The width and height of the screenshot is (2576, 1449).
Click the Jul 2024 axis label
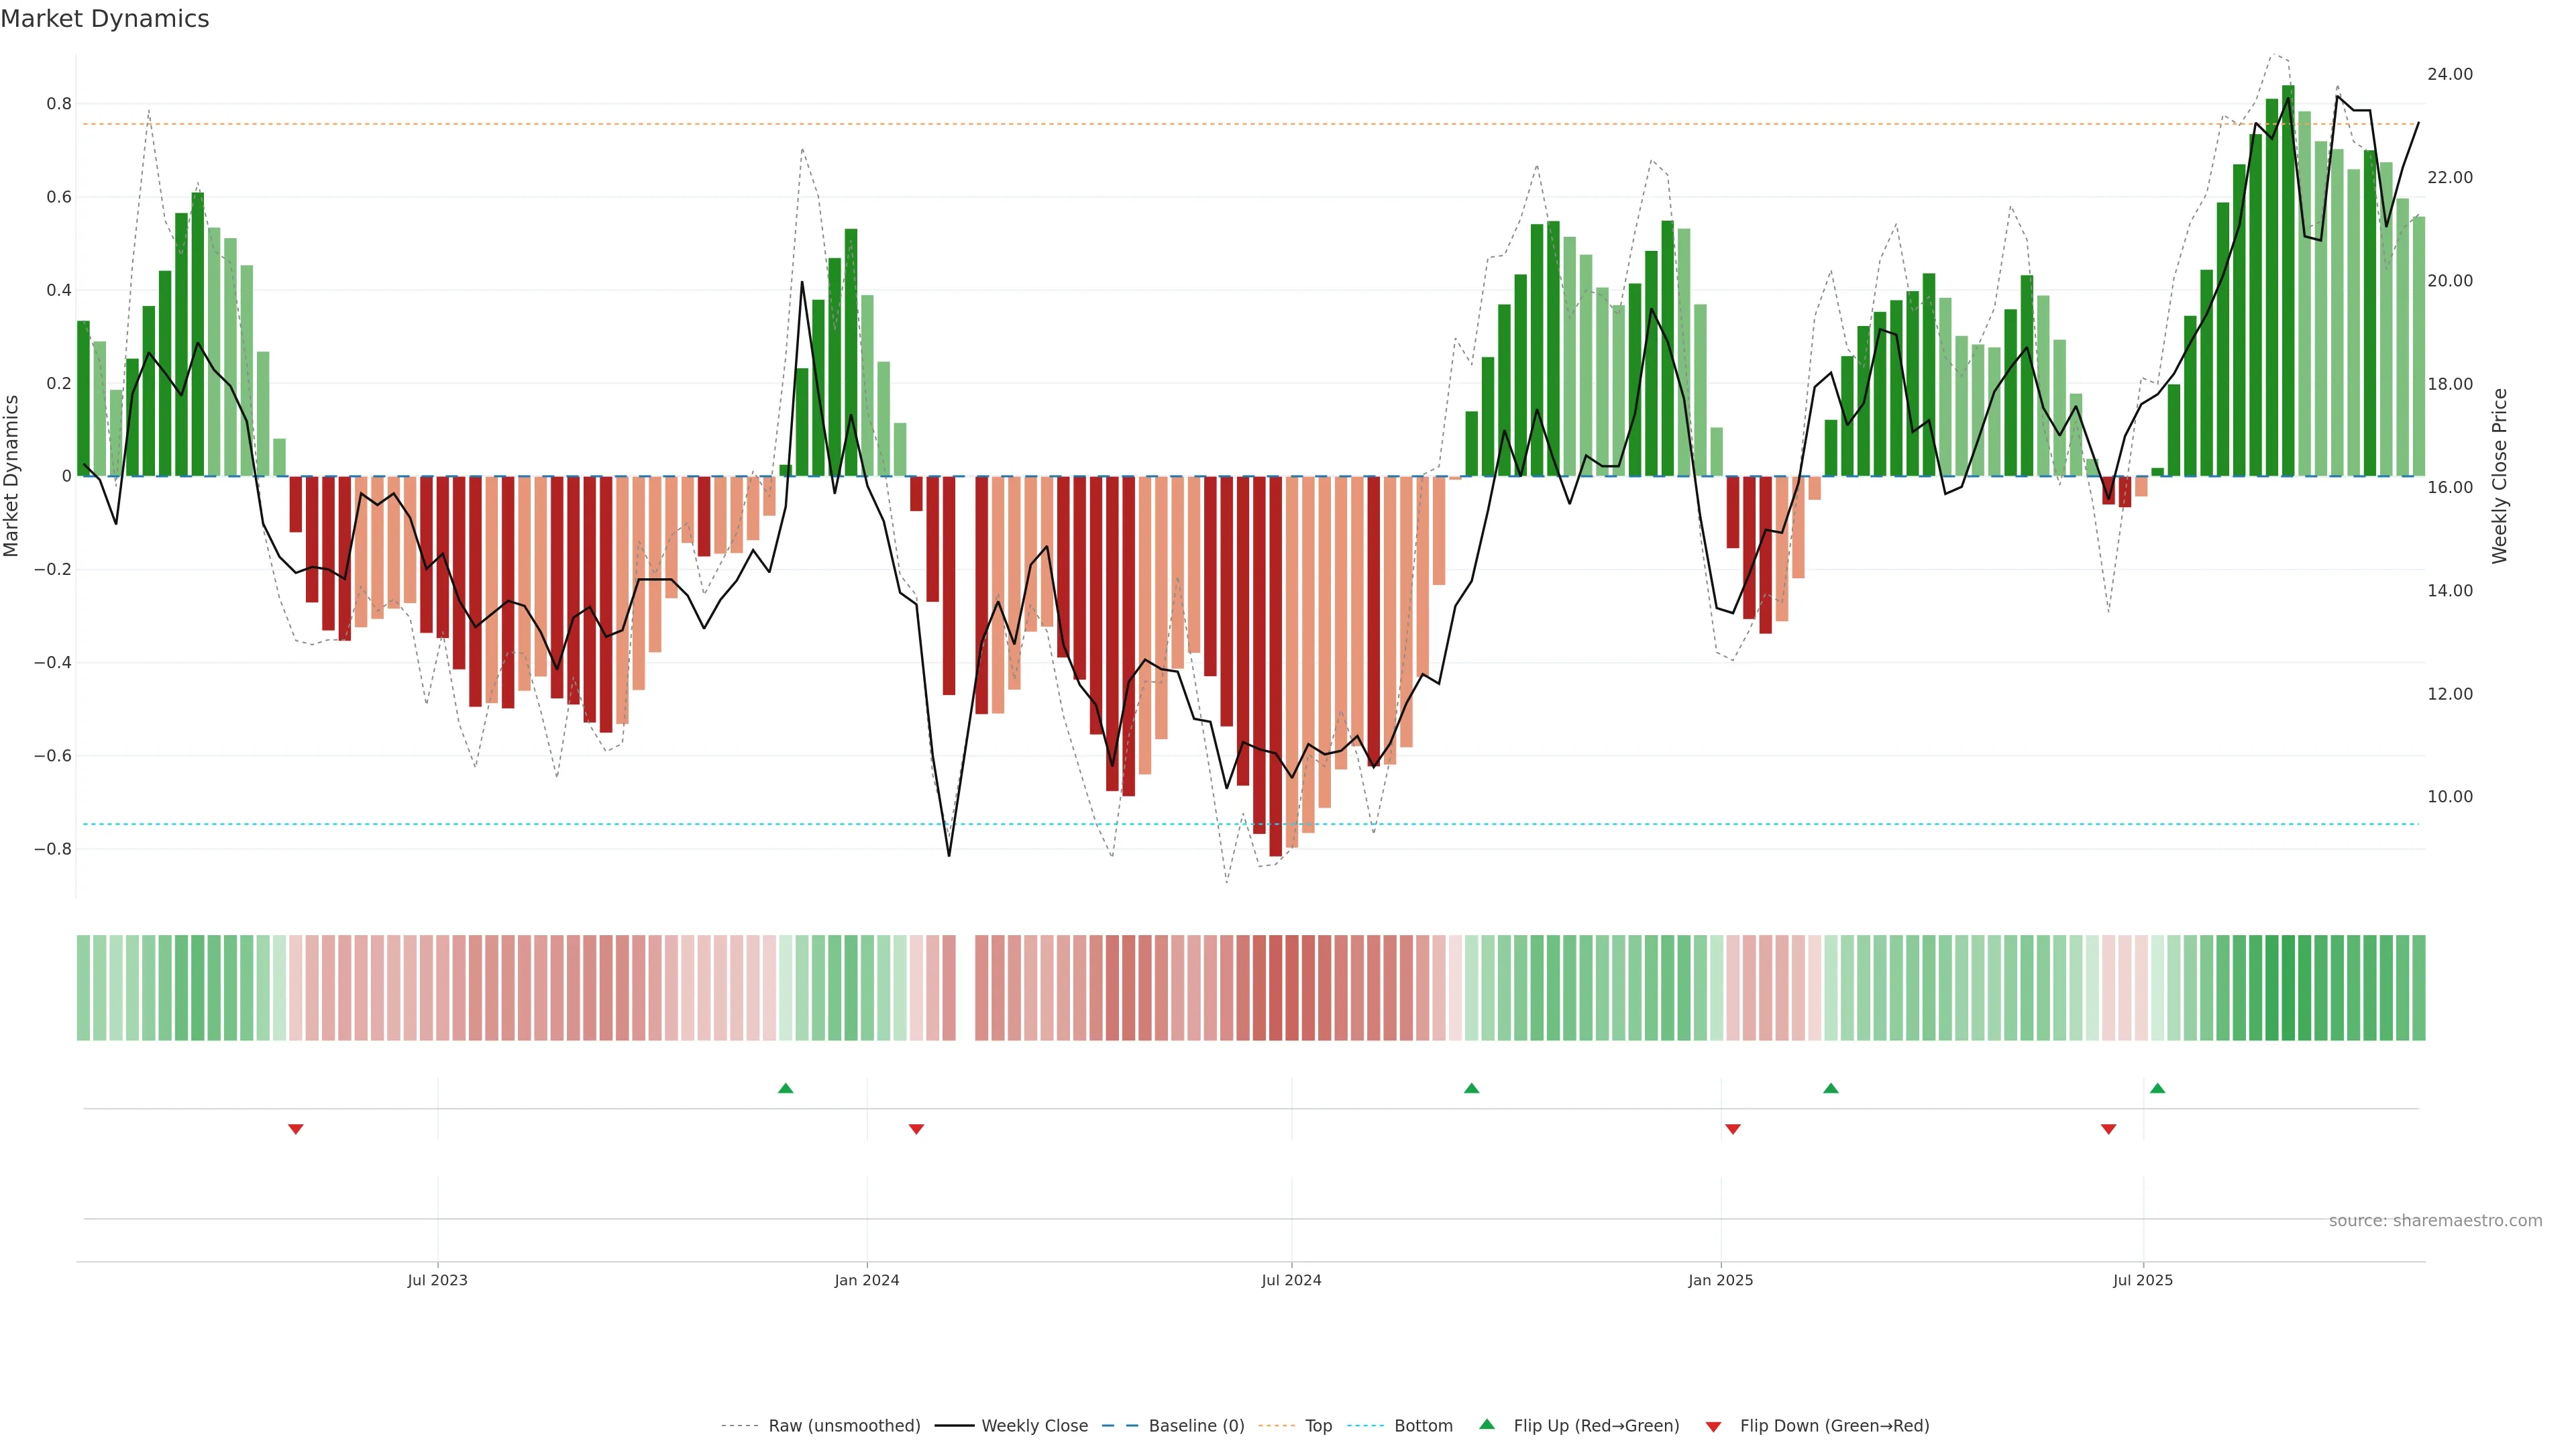pyautogui.click(x=1291, y=1280)
